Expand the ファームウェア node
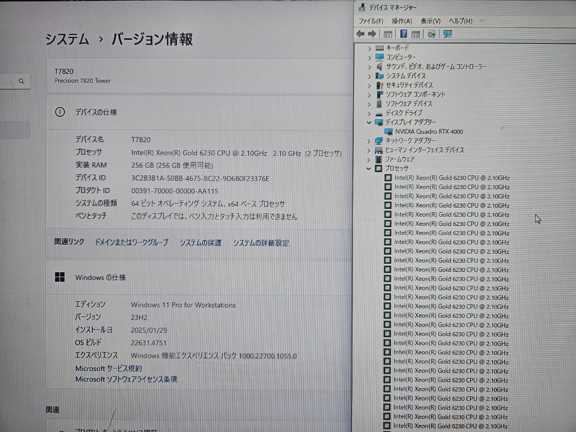The width and height of the screenshot is (576, 432). pos(369,160)
